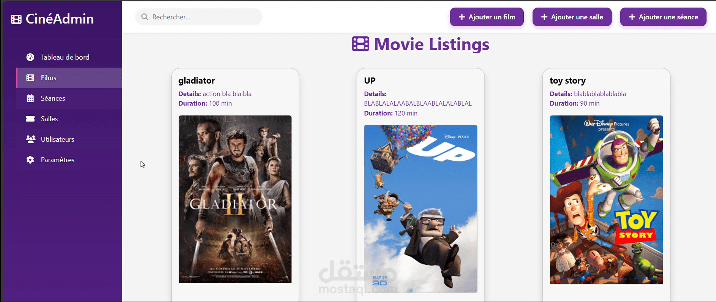
Task: Click toy story's Duration: 90 min text
Action: point(575,103)
